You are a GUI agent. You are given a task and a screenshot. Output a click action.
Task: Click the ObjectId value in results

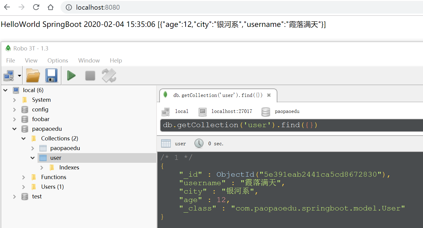point(303,175)
